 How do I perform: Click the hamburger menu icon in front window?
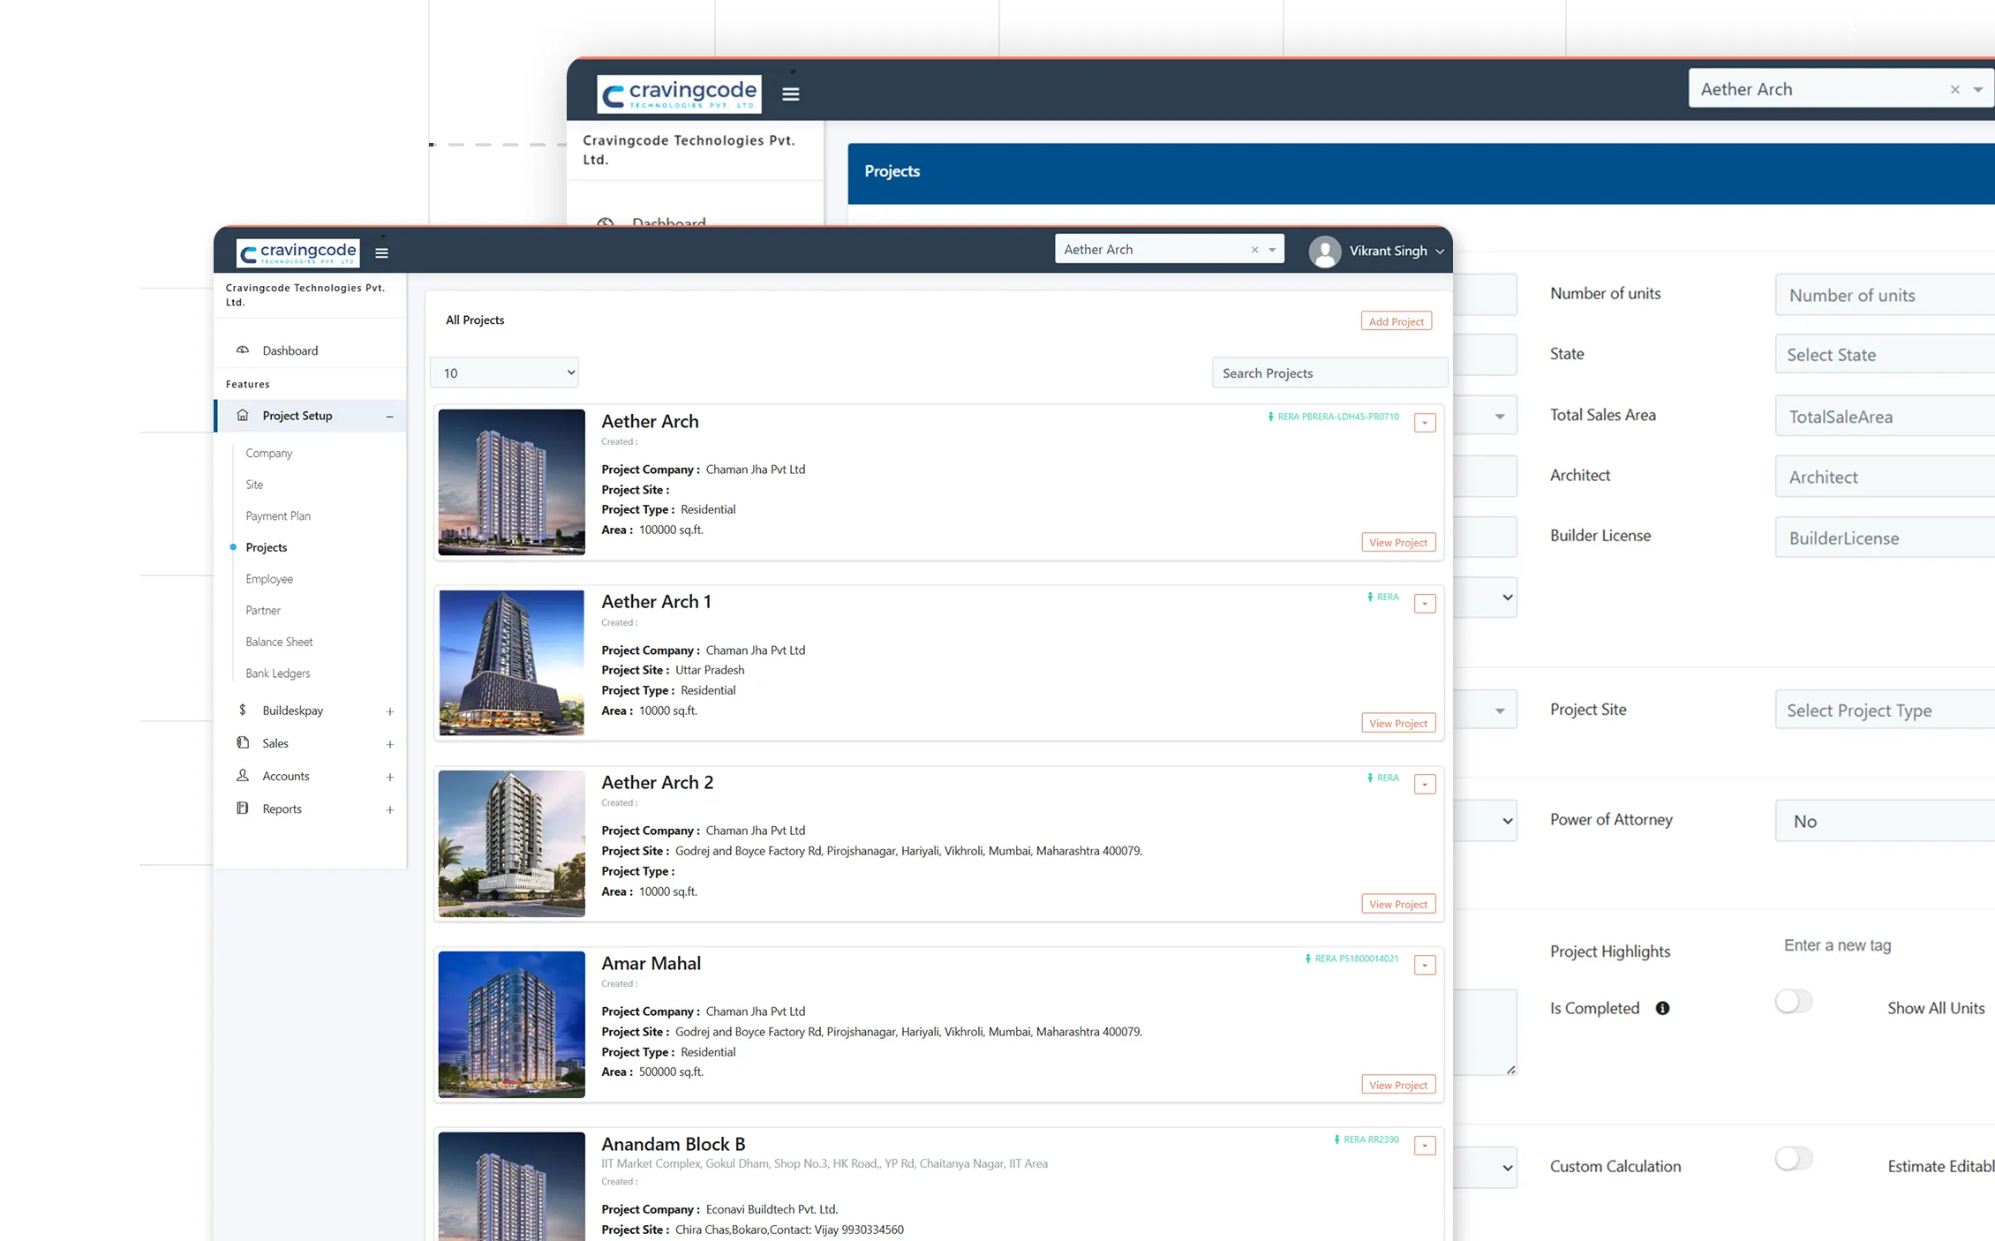[381, 252]
